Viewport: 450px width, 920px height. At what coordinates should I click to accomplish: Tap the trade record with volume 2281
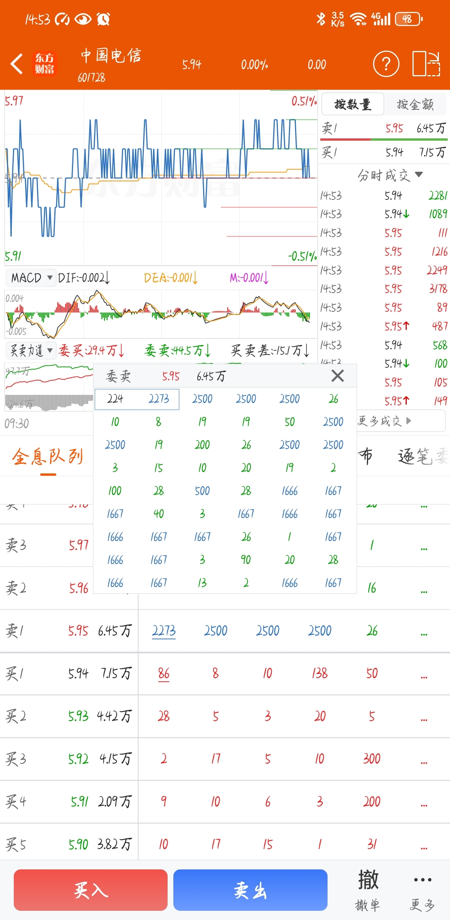384,196
